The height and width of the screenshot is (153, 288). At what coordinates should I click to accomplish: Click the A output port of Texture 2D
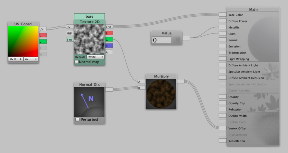[x=109, y=52]
